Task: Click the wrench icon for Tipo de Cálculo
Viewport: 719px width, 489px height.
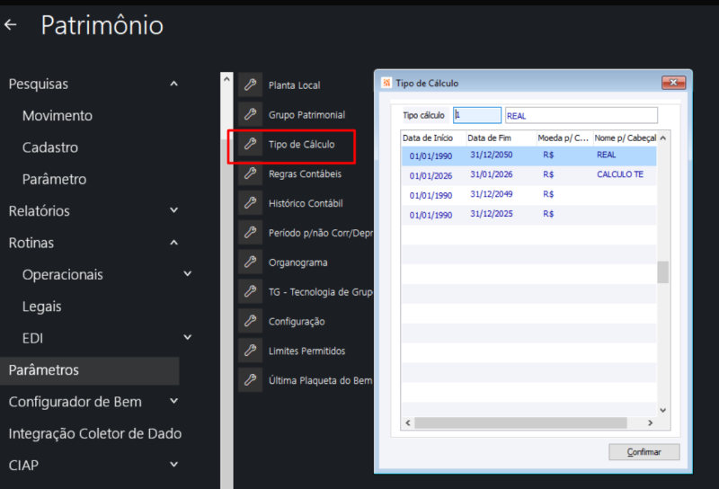Action: [x=251, y=144]
